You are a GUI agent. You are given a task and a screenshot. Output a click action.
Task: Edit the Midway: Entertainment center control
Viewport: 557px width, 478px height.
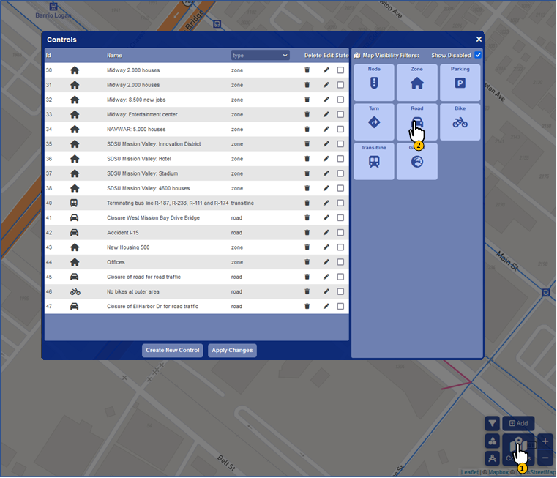(326, 114)
